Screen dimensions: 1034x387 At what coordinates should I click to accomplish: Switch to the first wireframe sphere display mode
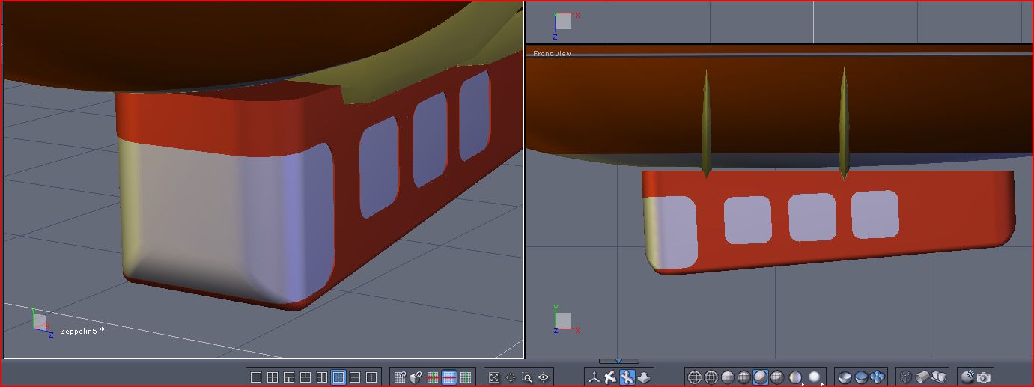(695, 377)
